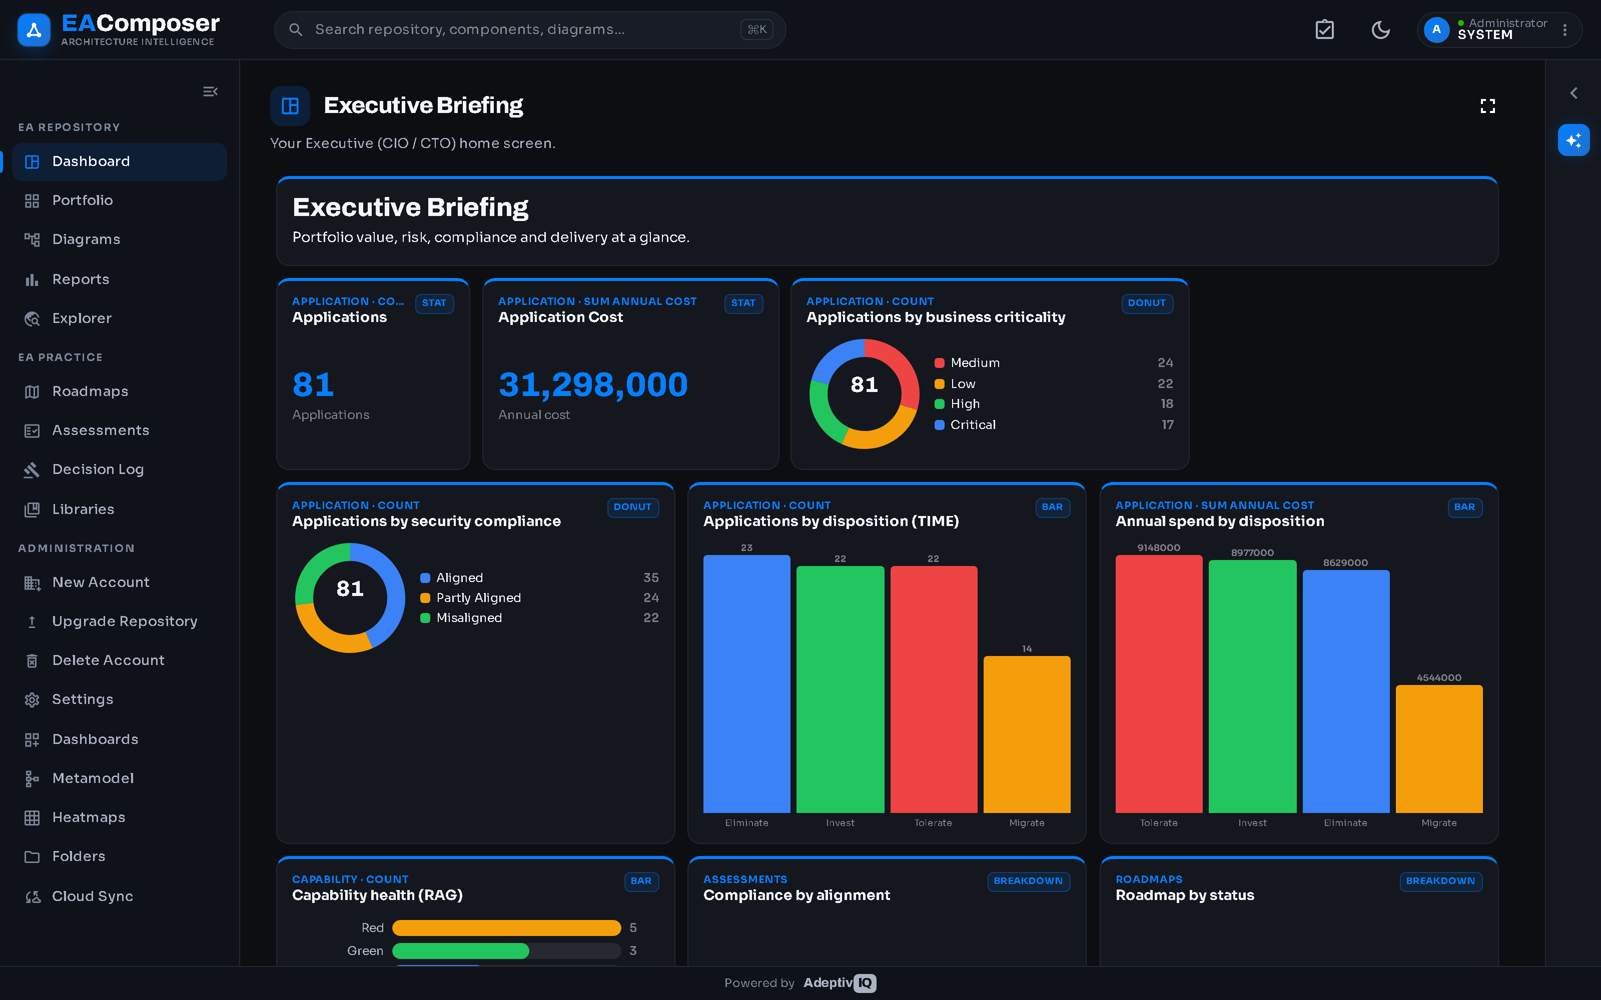Screen dimensions: 1601x1000
Task: Go to Portfolio in the sidebar
Action: [120, 200]
